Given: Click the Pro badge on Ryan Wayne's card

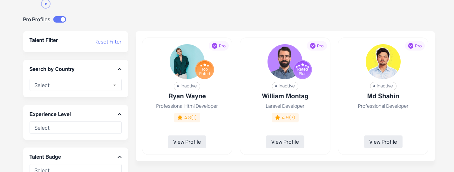Looking at the screenshot, I should [x=219, y=46].
